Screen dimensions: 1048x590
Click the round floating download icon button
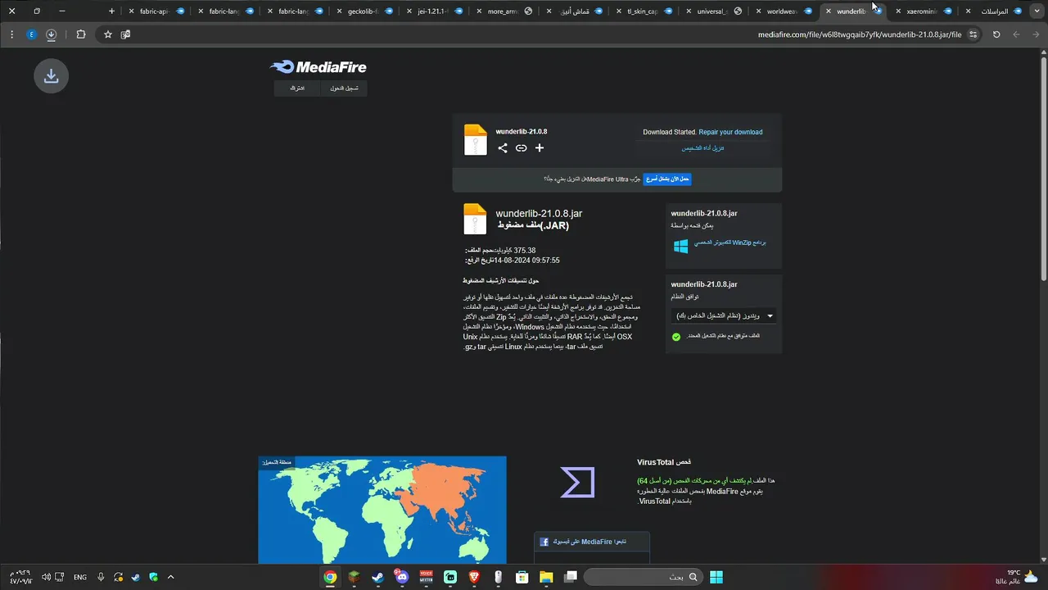coord(51,76)
